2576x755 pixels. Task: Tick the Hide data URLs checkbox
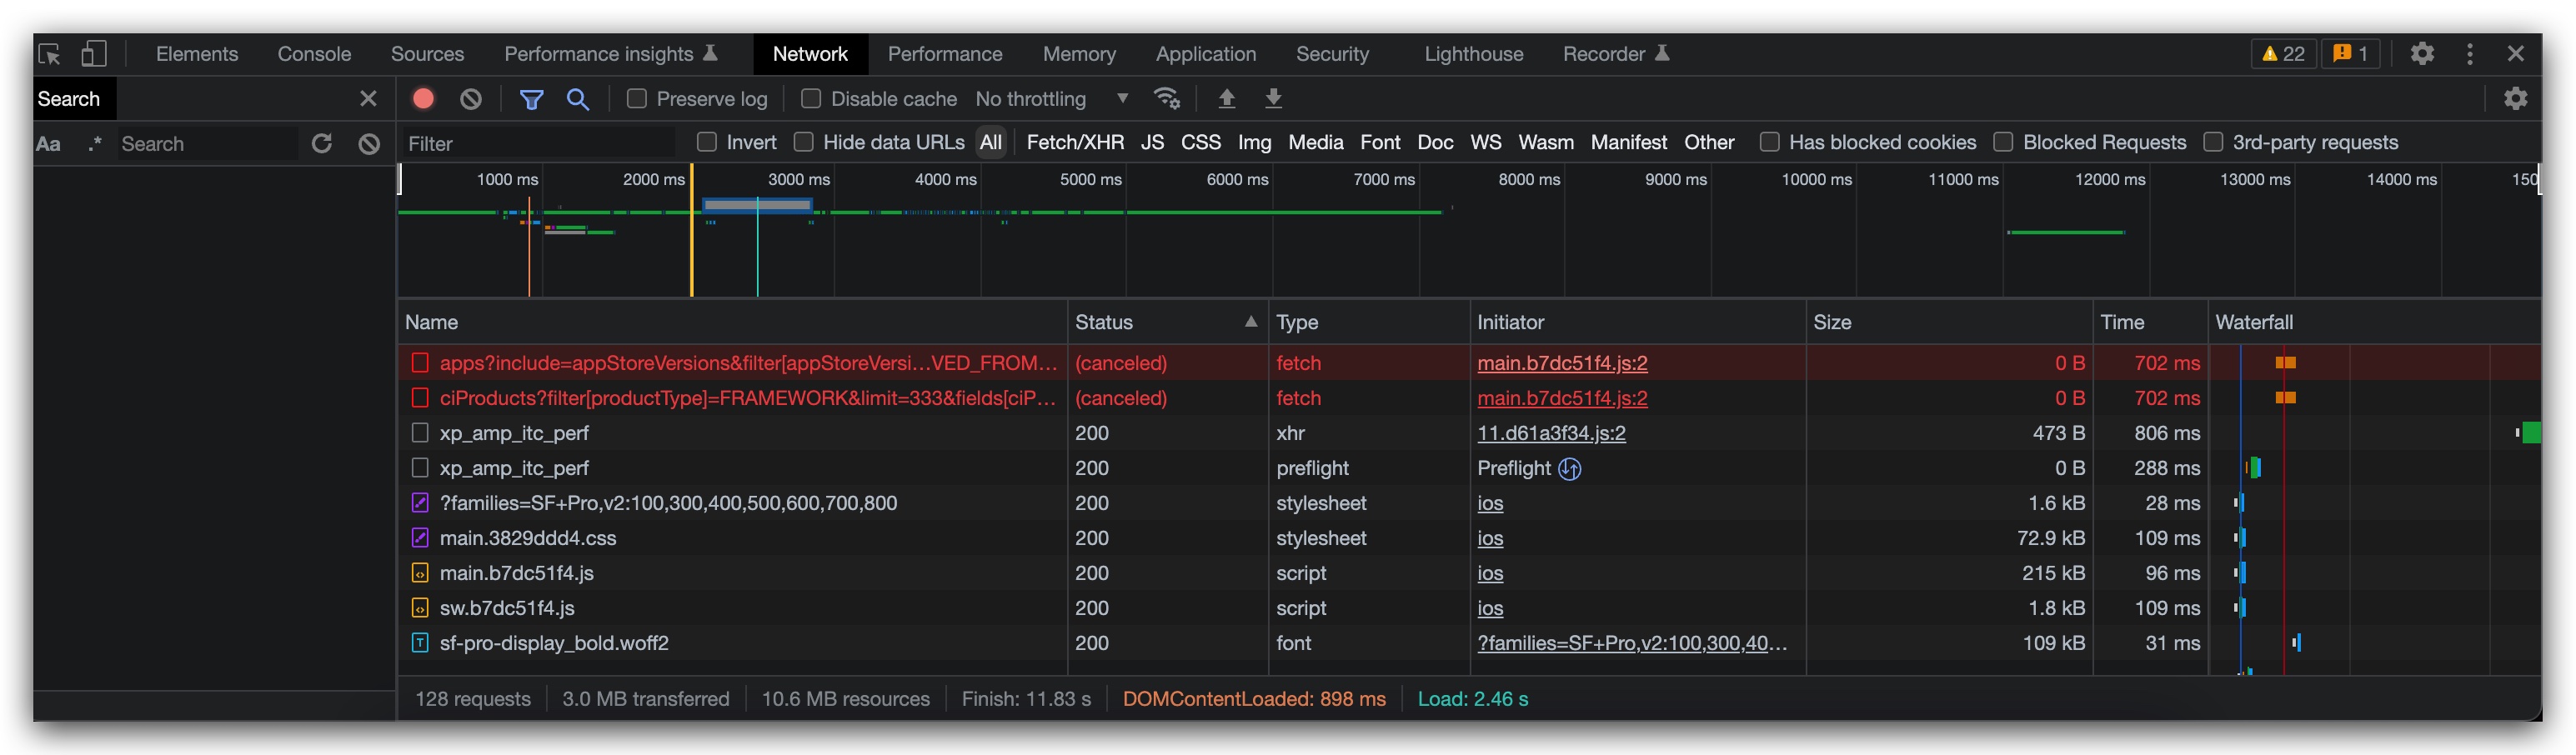coord(803,142)
